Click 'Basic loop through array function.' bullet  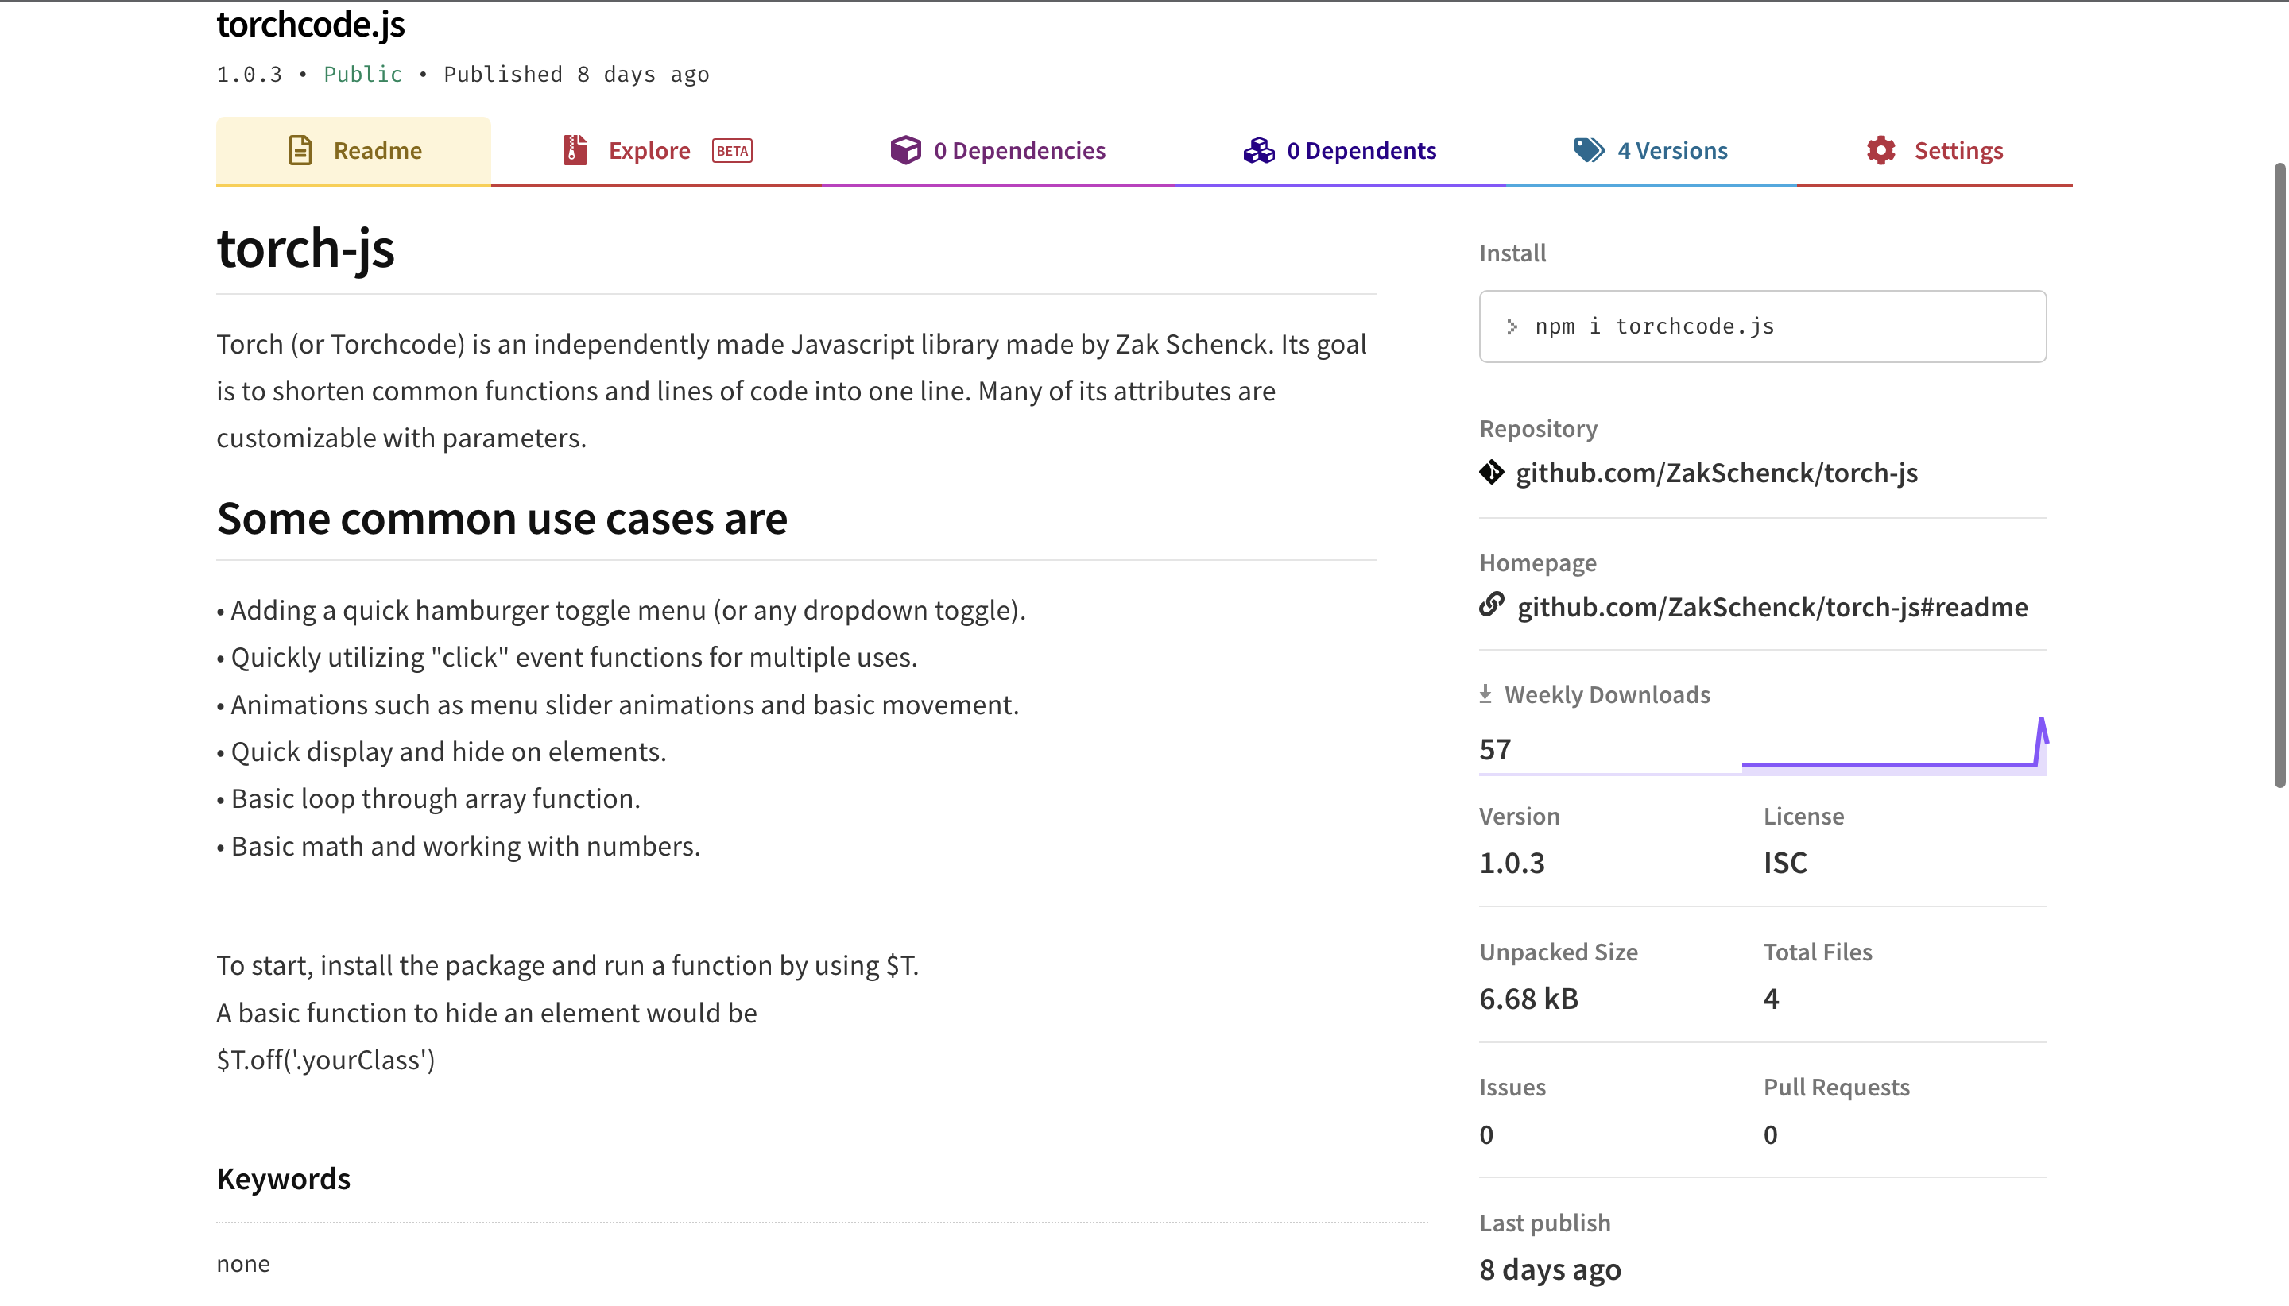pos(428,798)
